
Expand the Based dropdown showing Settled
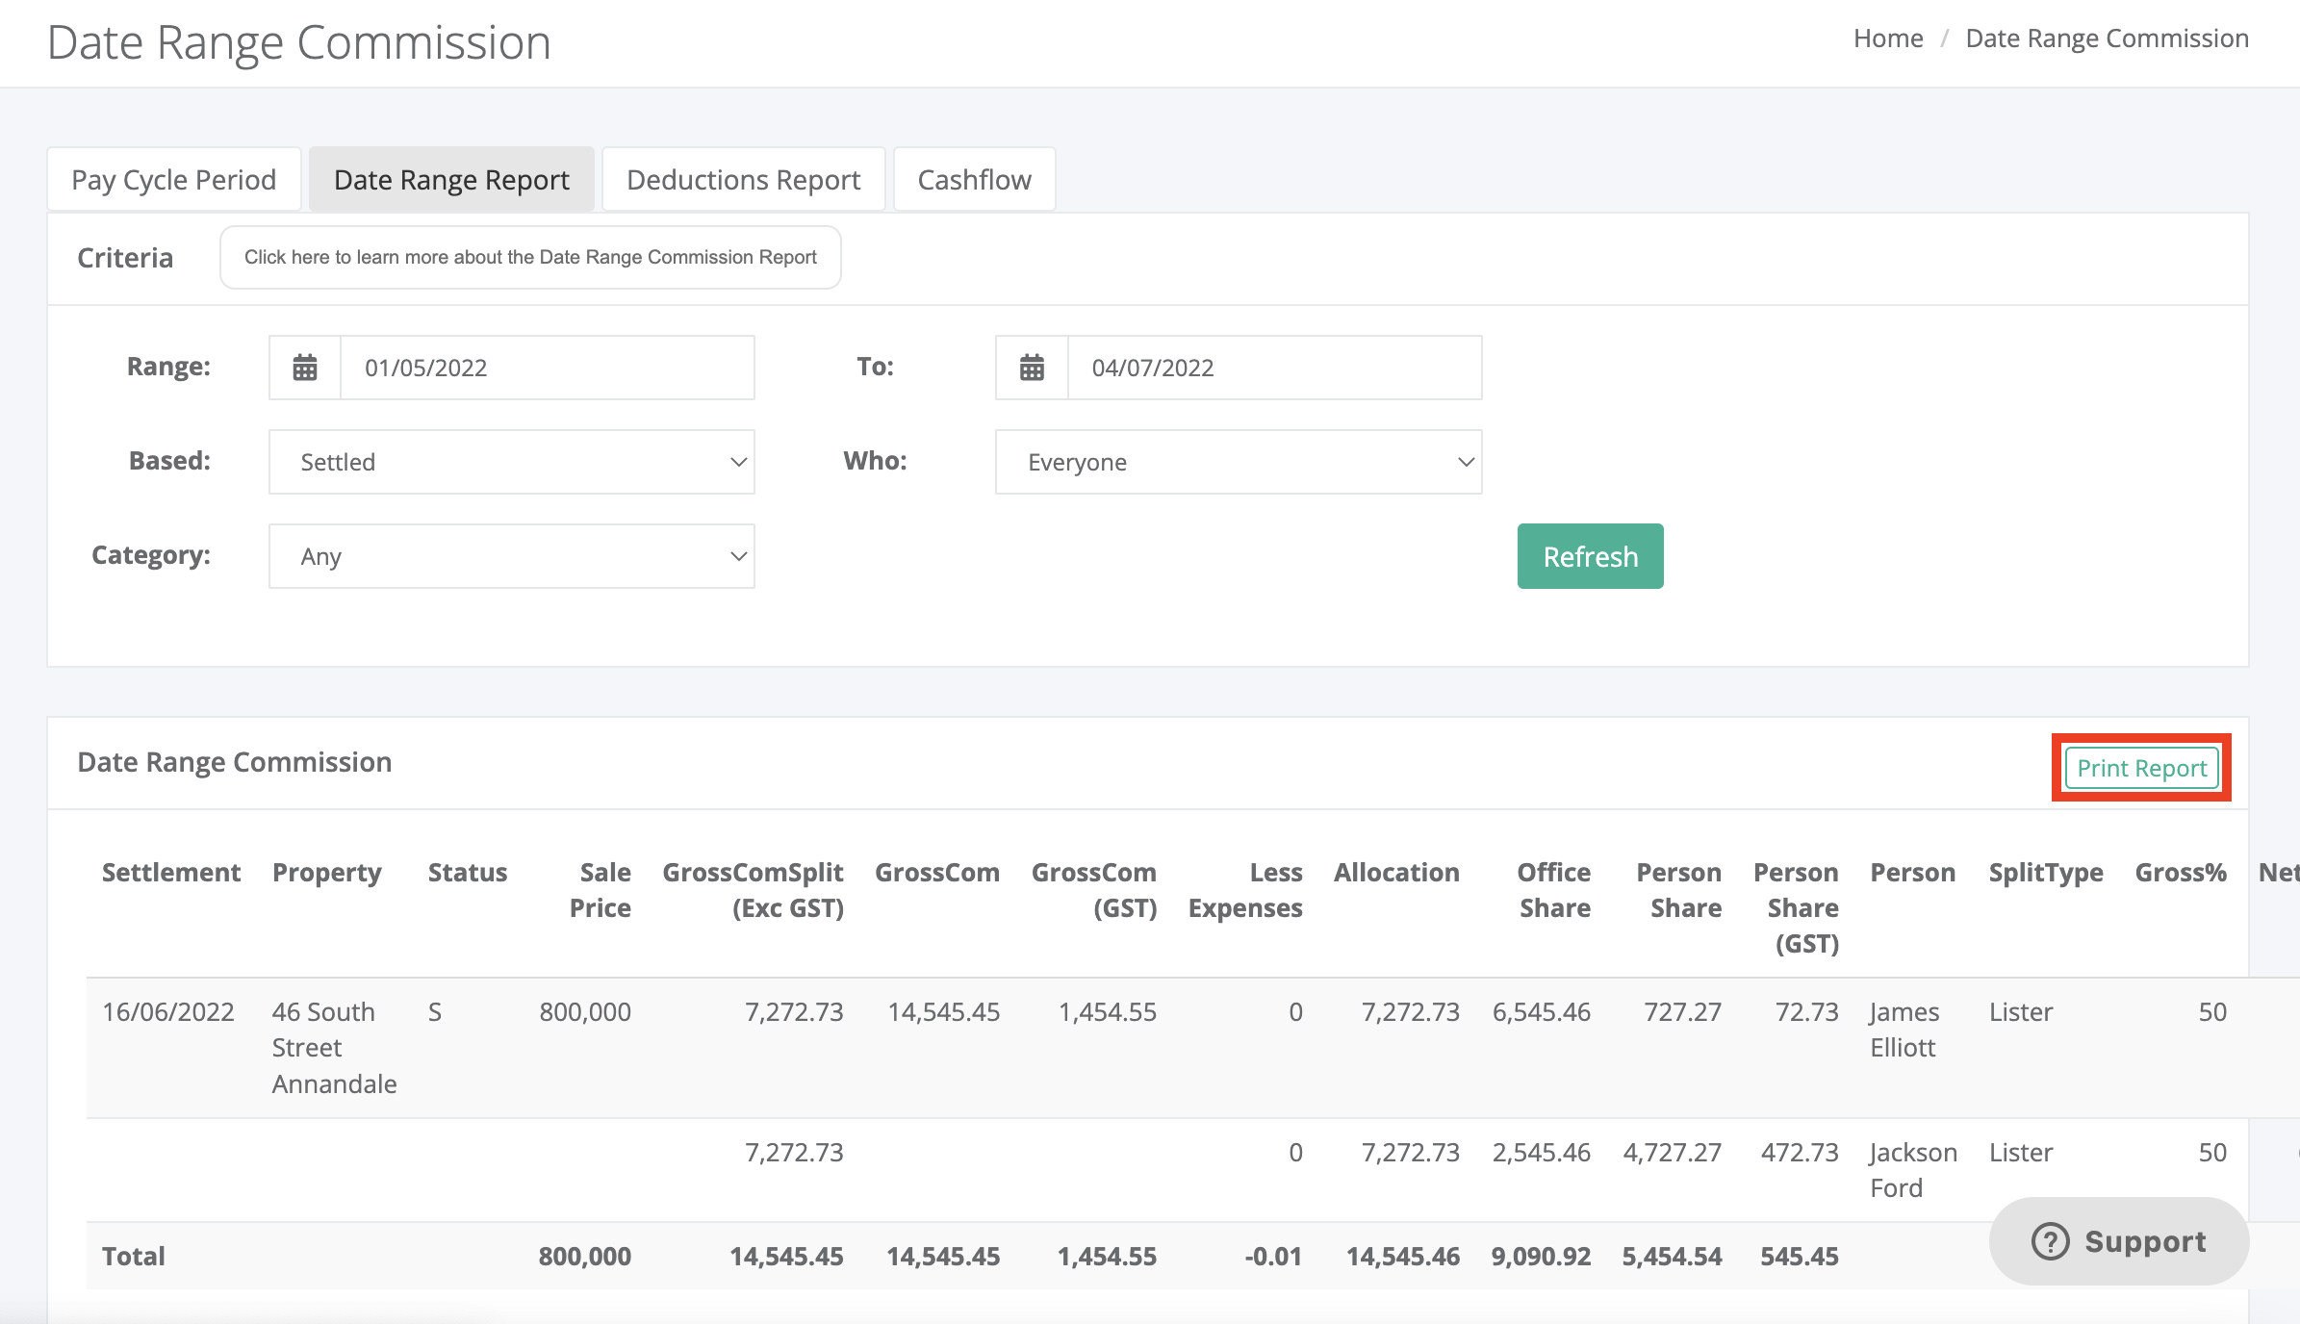point(512,462)
